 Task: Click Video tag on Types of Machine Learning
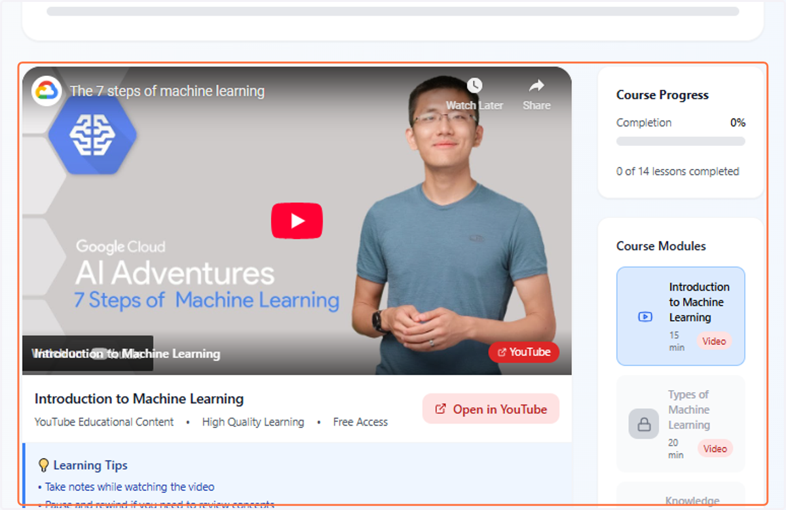(x=715, y=448)
